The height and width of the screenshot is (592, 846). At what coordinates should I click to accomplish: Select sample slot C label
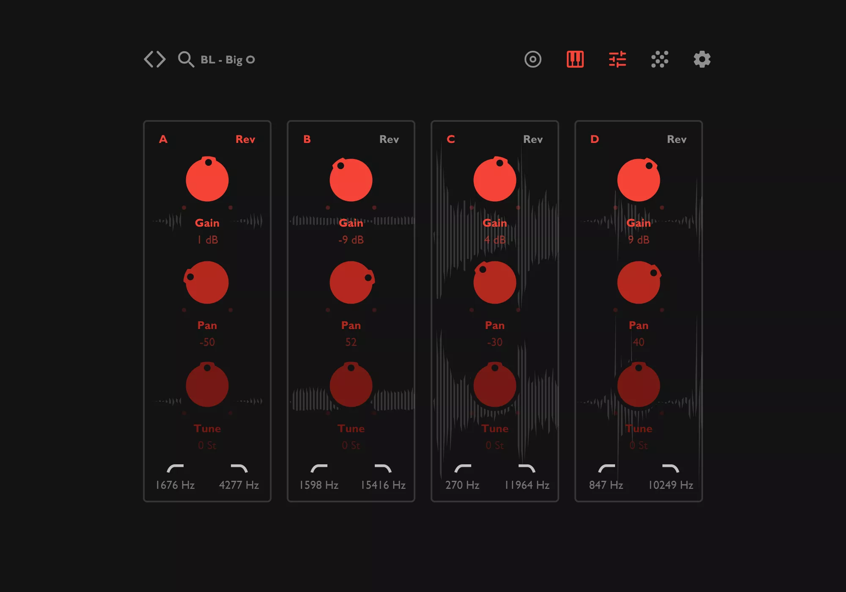point(450,139)
